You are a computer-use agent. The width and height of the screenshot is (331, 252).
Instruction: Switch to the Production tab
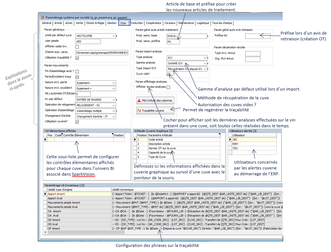click(137, 23)
